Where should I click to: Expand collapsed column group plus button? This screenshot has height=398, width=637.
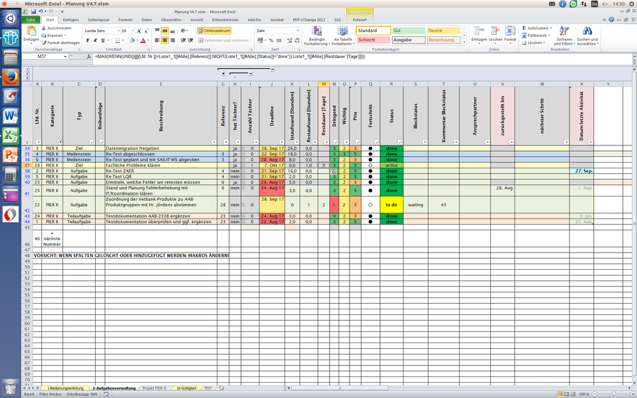(x=223, y=74)
